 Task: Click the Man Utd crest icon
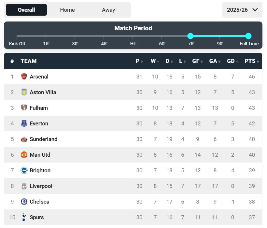(x=24, y=155)
